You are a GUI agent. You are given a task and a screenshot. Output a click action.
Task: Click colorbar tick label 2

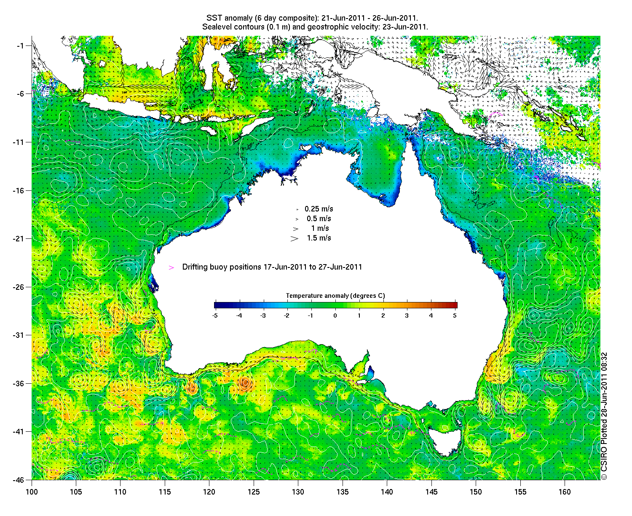point(383,315)
